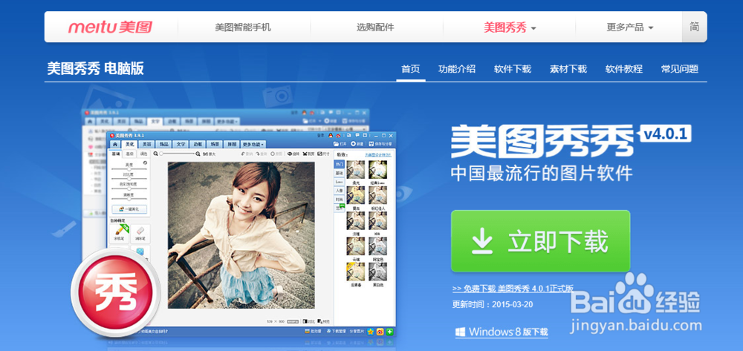Click the zoom-in magnifier icon in editor toolbar
The image size is (743, 351).
(198, 154)
